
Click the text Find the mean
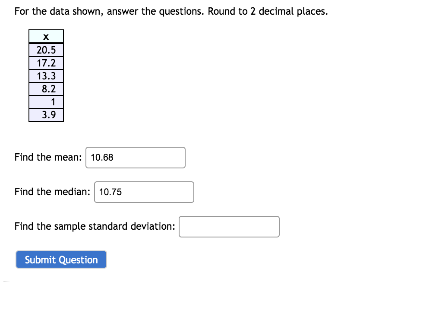tap(47, 157)
